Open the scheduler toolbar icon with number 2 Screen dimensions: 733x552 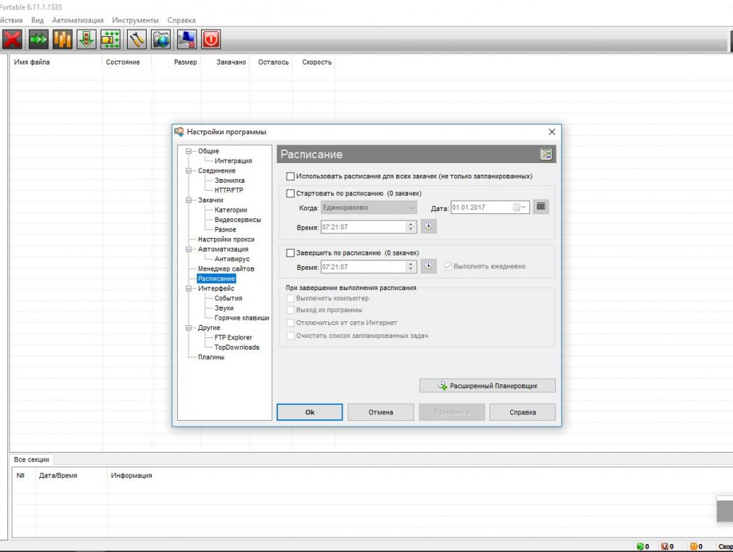[x=111, y=39]
